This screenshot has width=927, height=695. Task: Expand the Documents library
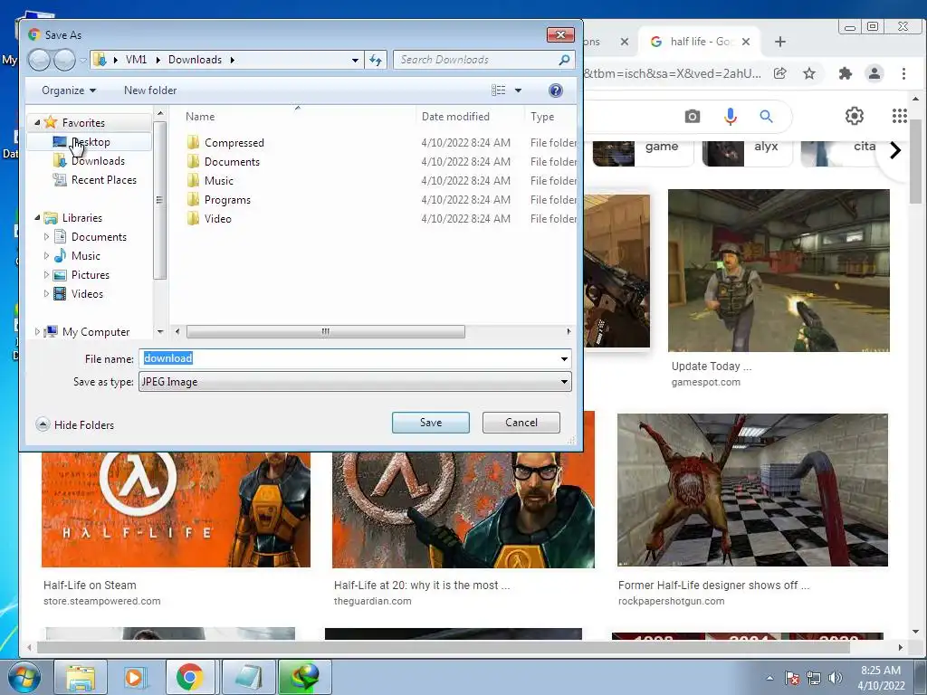(x=46, y=236)
